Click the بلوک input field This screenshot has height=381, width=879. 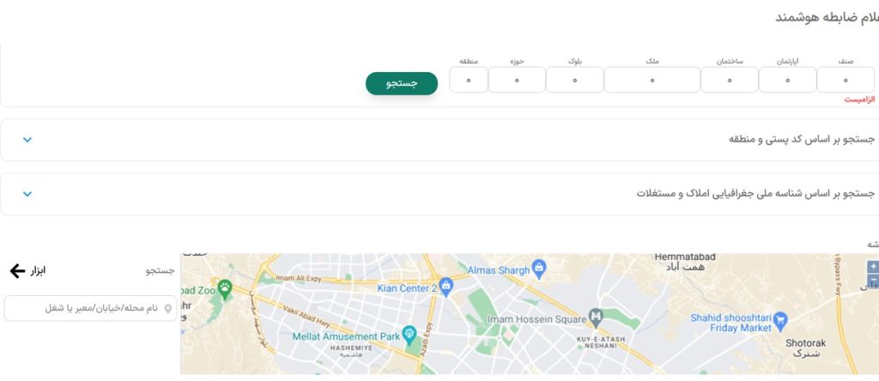574,80
